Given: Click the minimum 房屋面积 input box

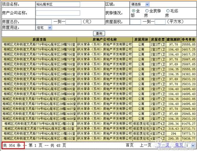Looking at the screenshot, I should (x=135, y=22).
